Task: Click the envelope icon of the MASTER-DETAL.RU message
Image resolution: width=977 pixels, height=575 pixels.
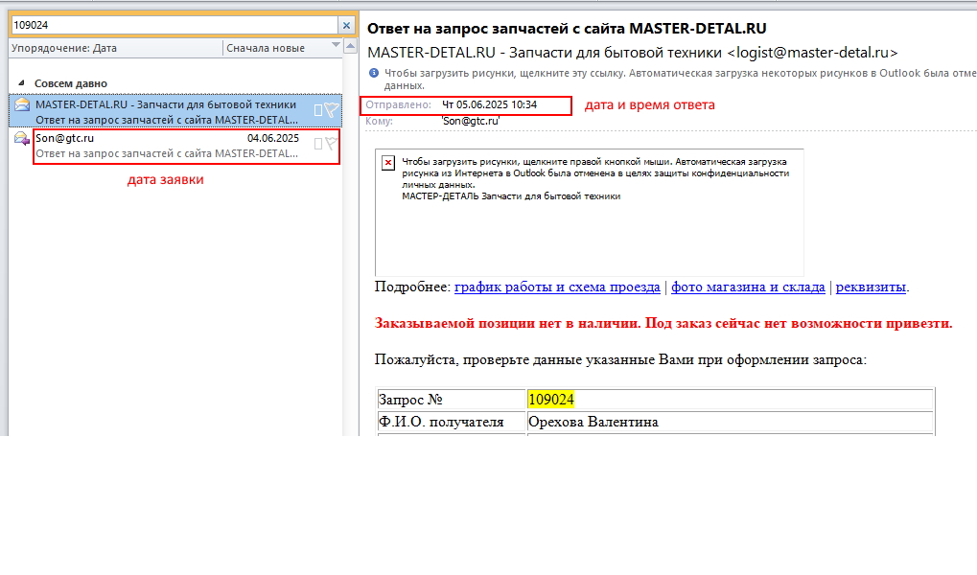Action: click(22, 104)
